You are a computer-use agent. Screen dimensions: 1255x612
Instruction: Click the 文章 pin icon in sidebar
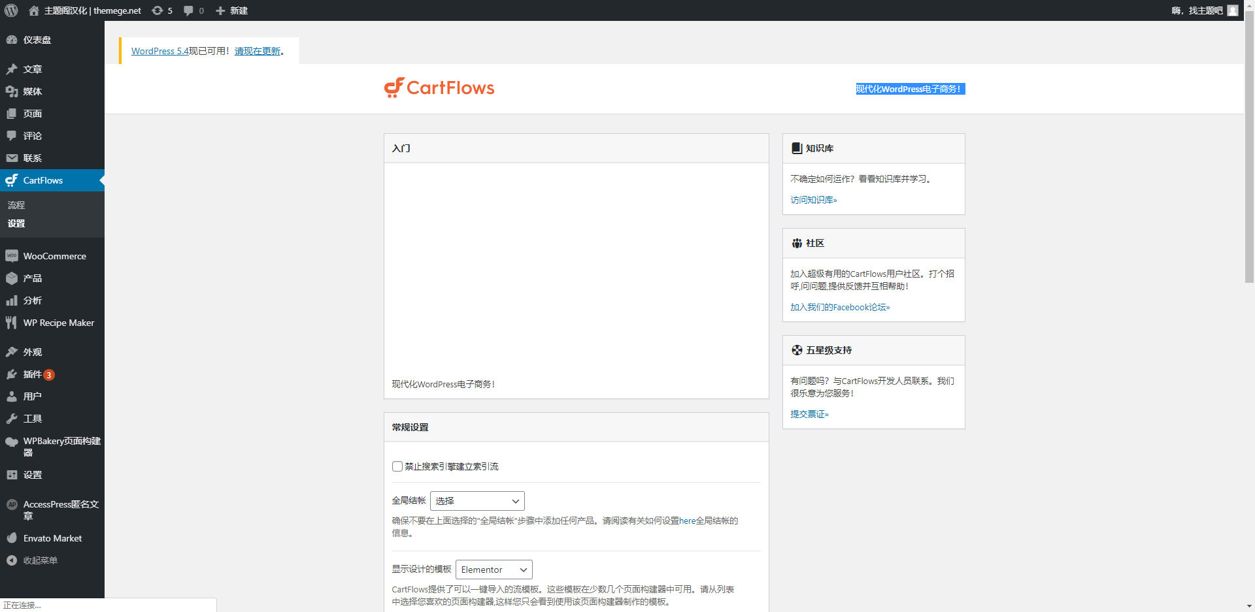click(12, 69)
